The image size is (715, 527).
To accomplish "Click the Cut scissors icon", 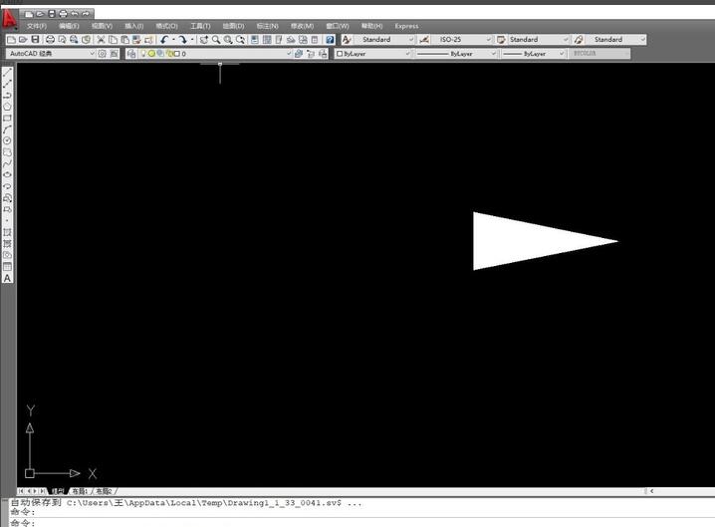I will pyautogui.click(x=101, y=40).
